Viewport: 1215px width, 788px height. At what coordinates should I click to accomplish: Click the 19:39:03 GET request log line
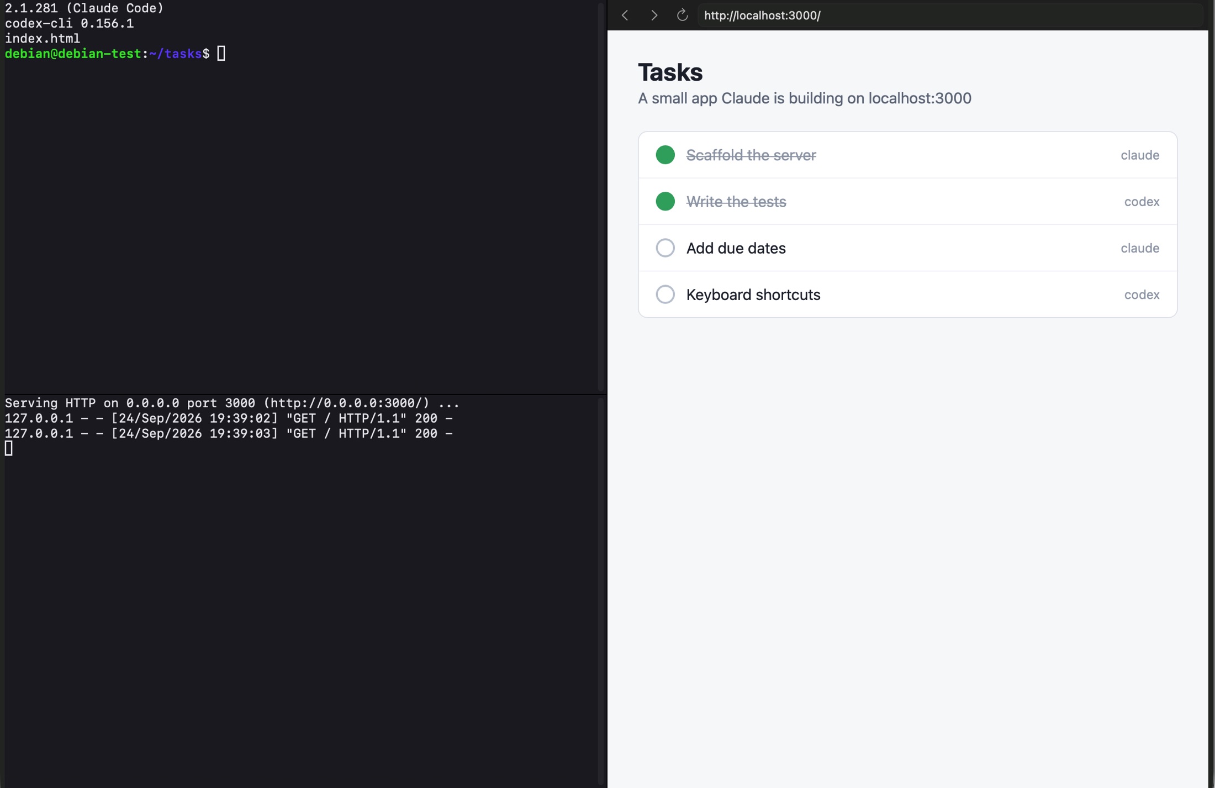(229, 434)
